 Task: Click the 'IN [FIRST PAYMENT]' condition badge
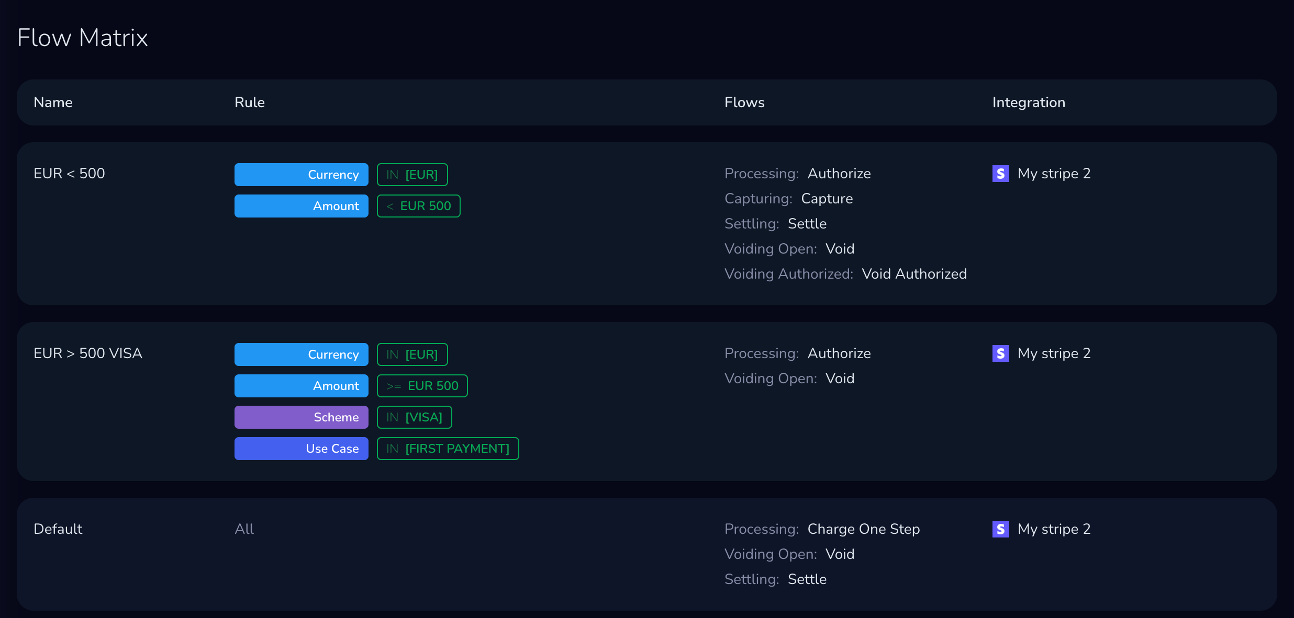(448, 449)
